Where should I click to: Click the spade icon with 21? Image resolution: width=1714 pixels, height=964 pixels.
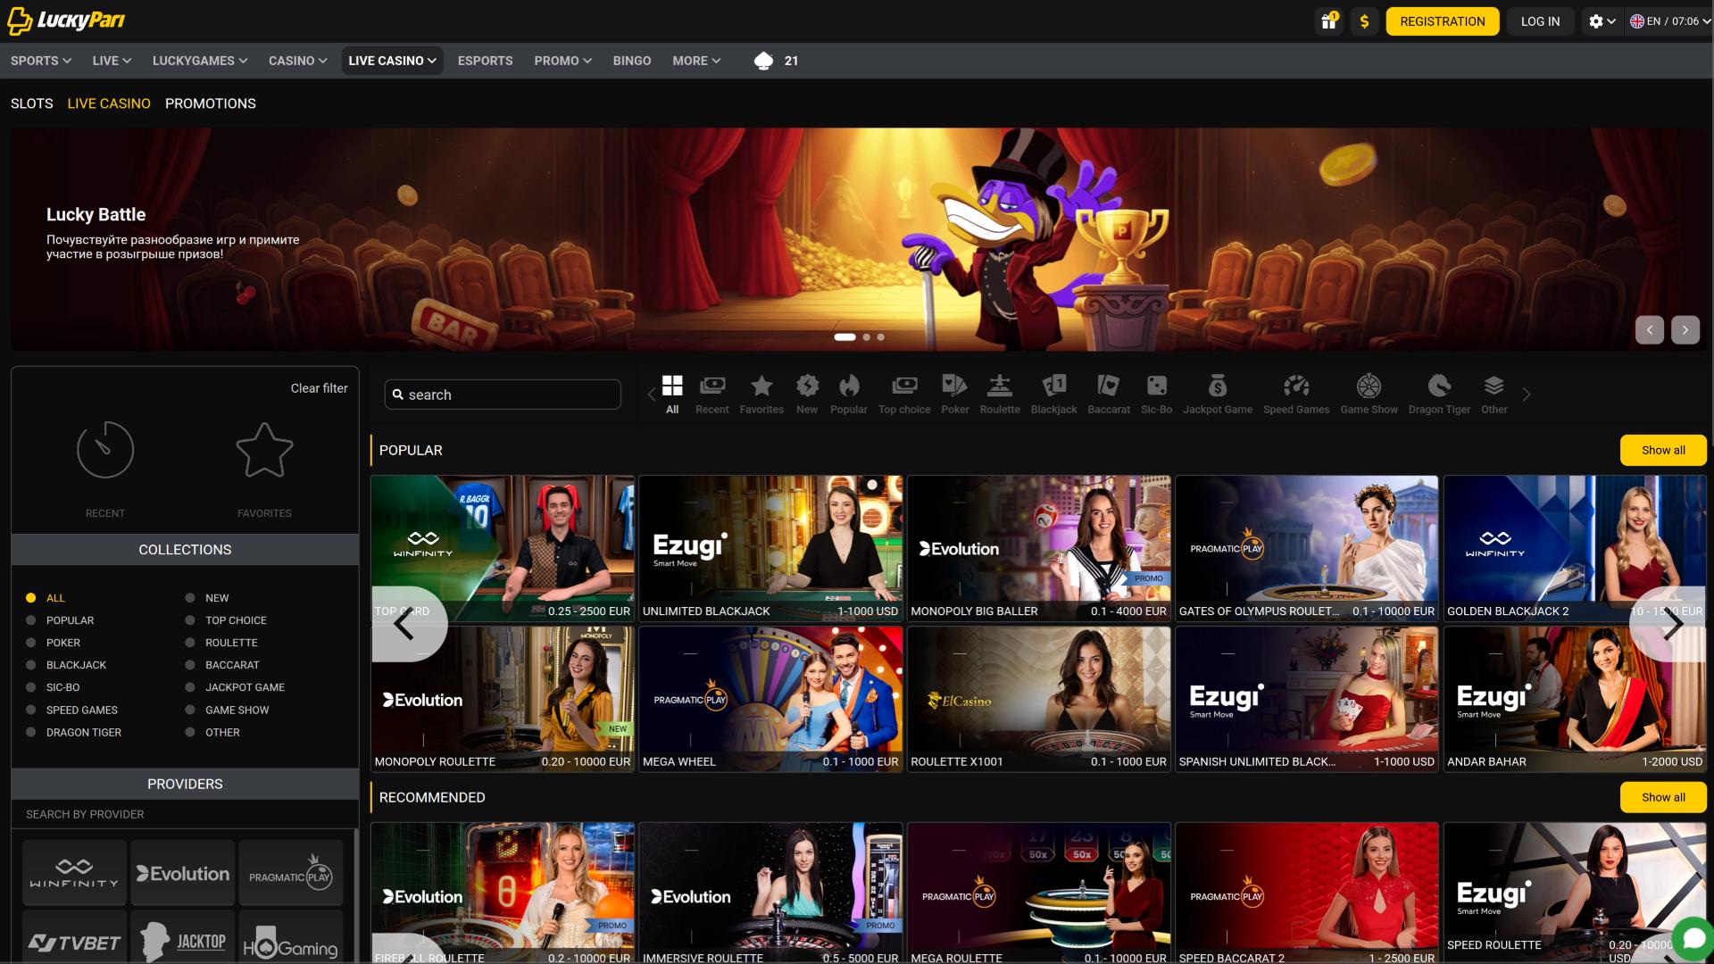point(776,61)
